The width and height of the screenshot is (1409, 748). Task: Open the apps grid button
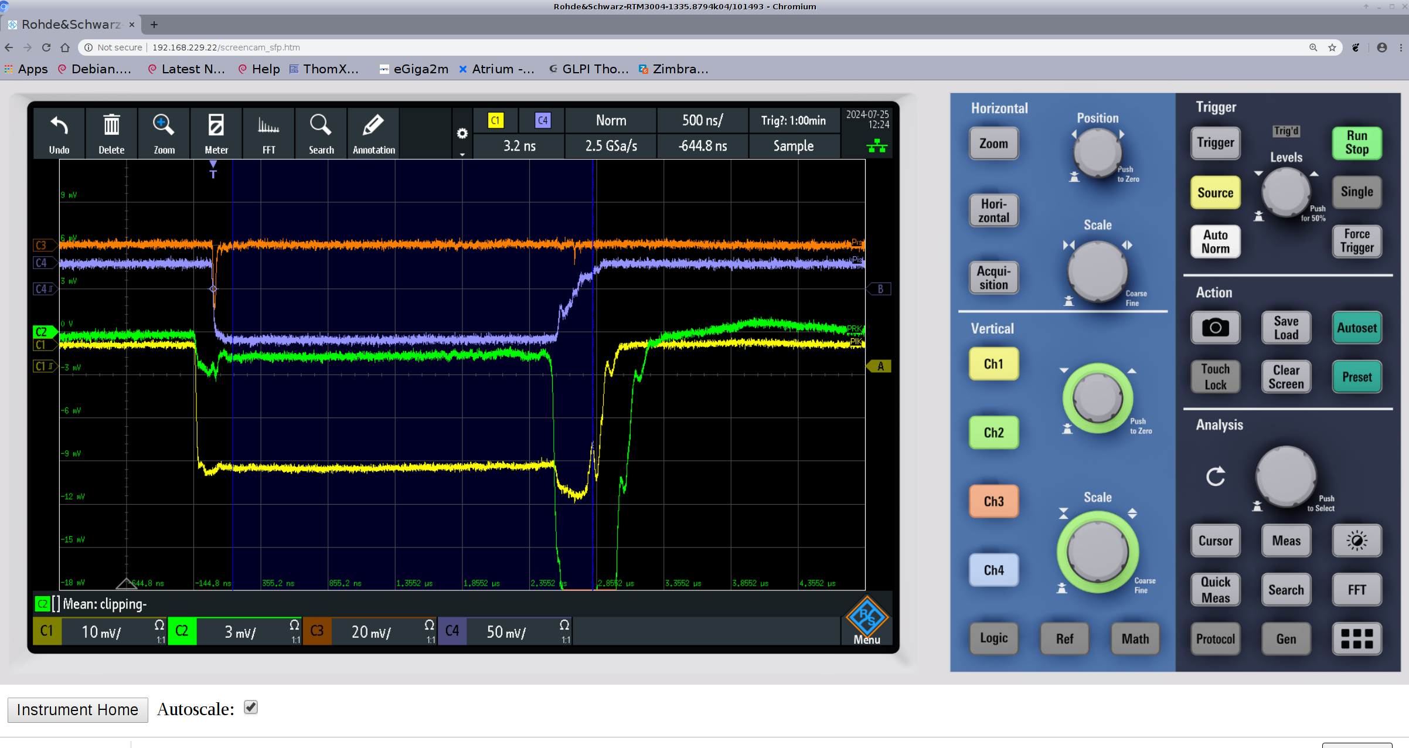[x=1356, y=638]
